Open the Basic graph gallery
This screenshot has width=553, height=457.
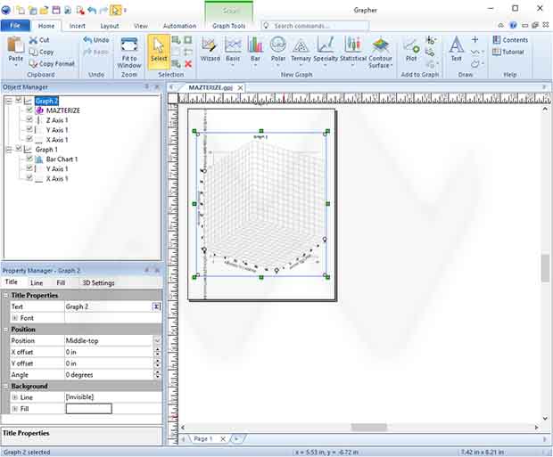point(233,51)
